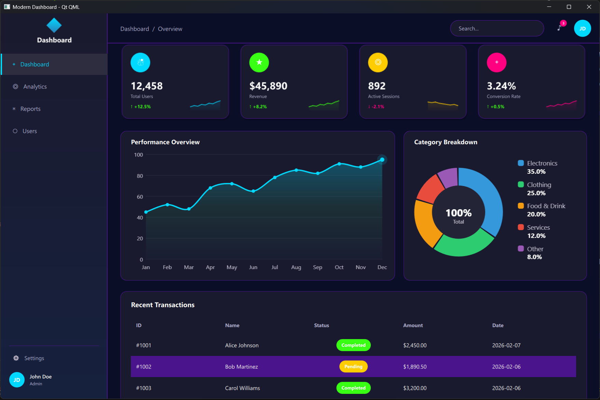Image resolution: width=600 pixels, height=400 pixels.
Task: Toggle the Completed badge for Alice Johnson
Action: [353, 345]
